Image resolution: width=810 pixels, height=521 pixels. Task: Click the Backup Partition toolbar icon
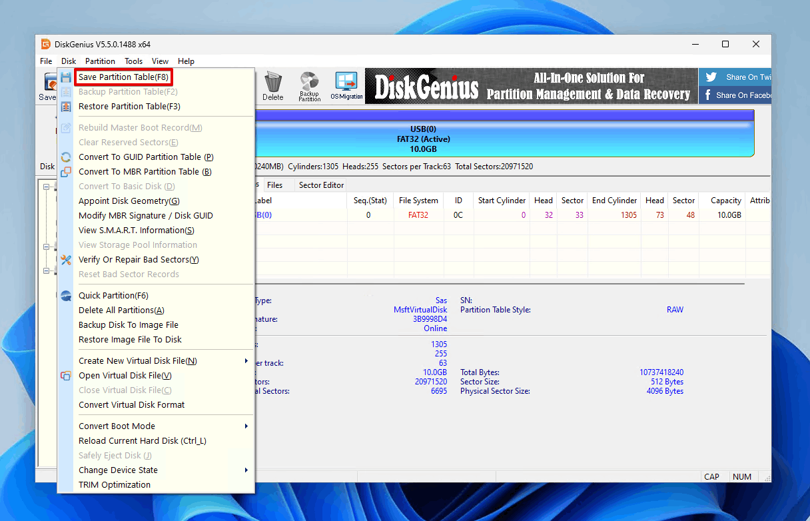coord(309,87)
